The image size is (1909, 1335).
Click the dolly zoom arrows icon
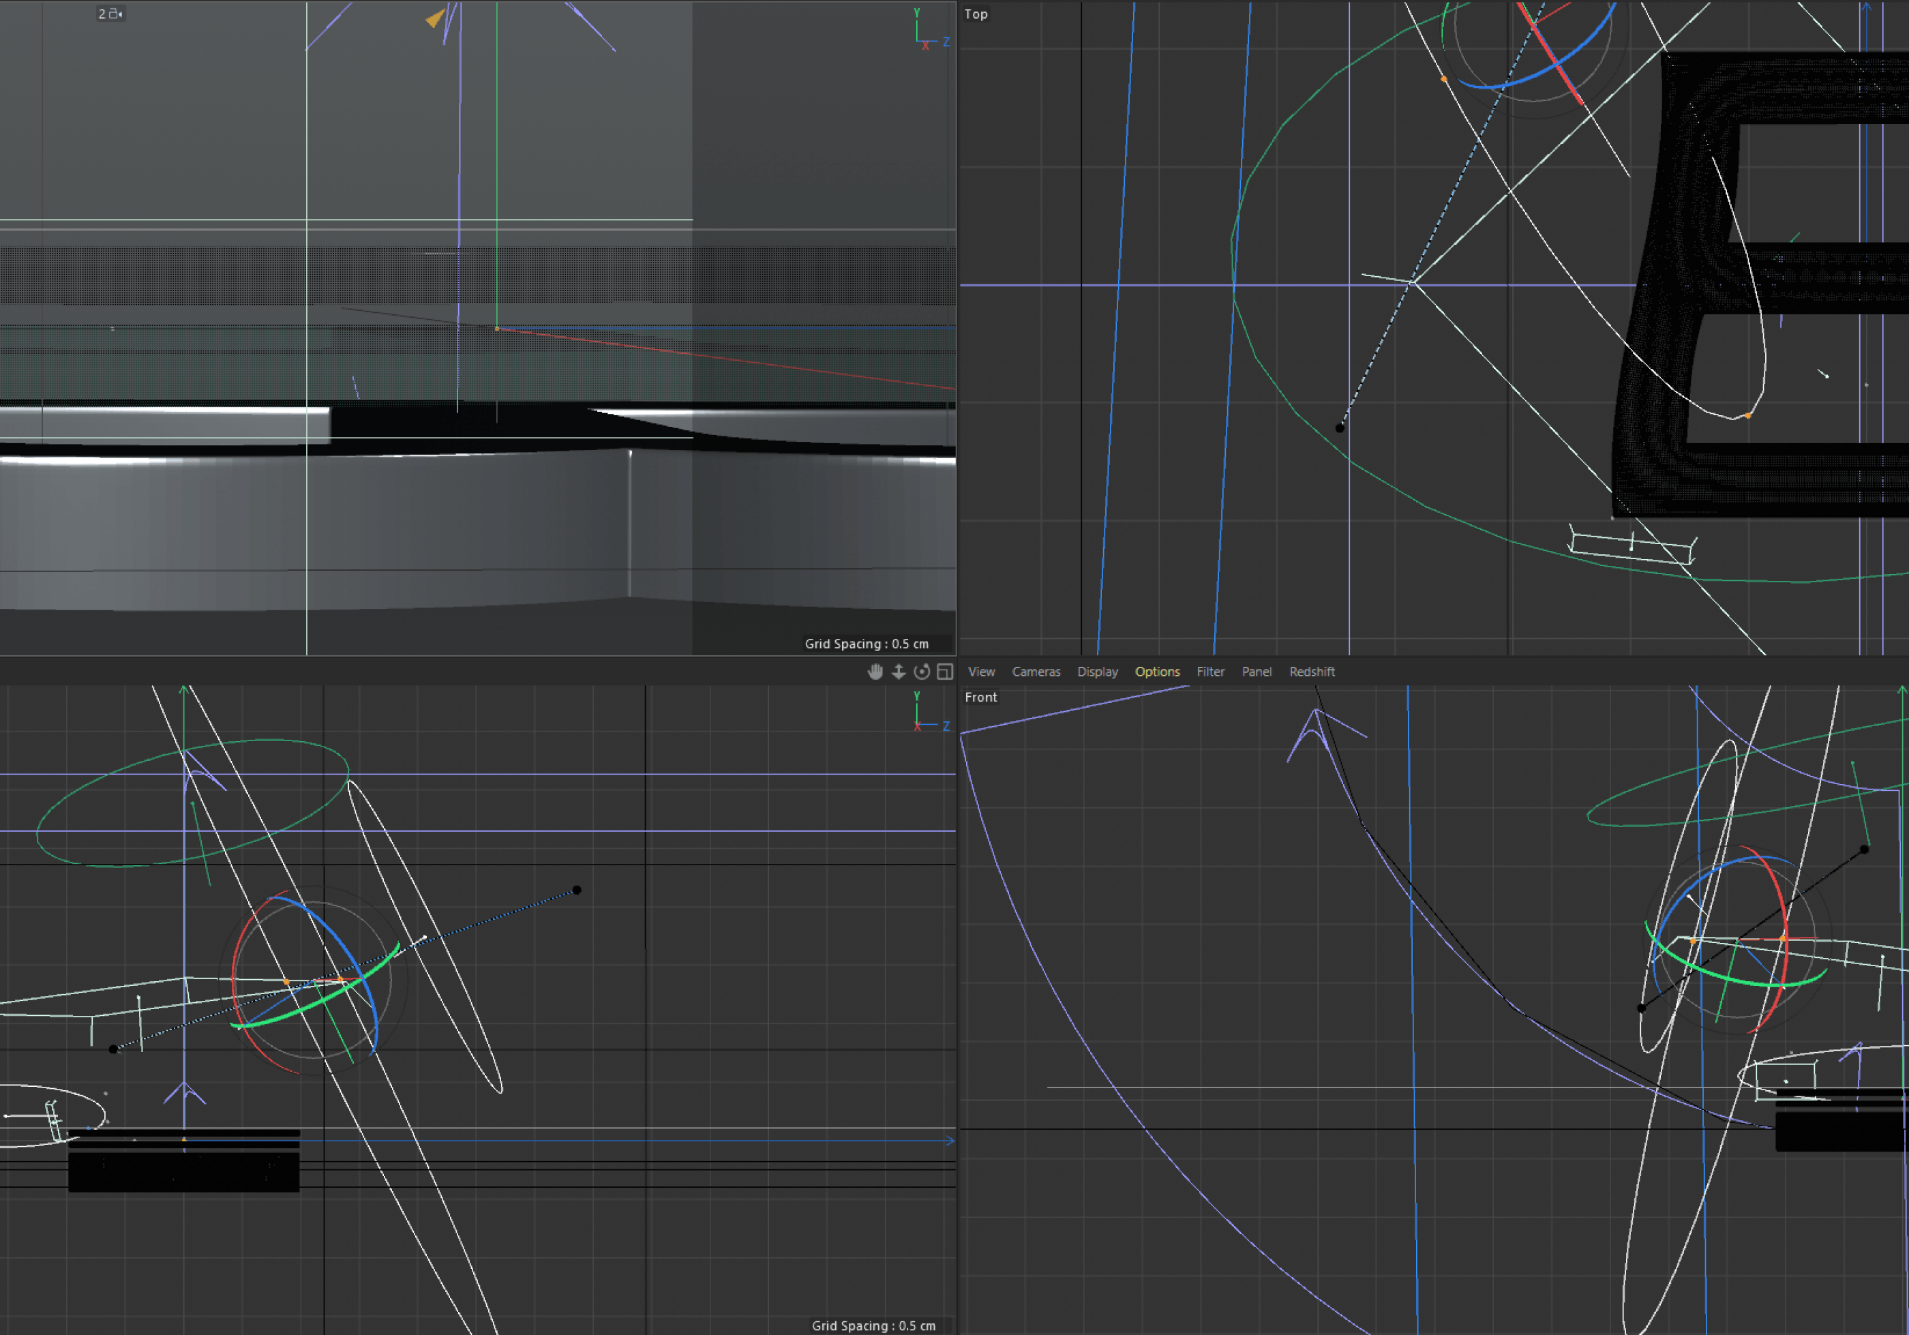click(899, 672)
